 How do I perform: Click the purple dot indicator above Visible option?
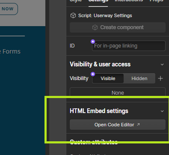coord(93,74)
